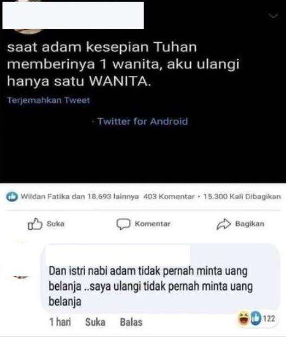The image size is (286, 337).
Task: Expand the tweet options chevron
Action: [274, 16]
